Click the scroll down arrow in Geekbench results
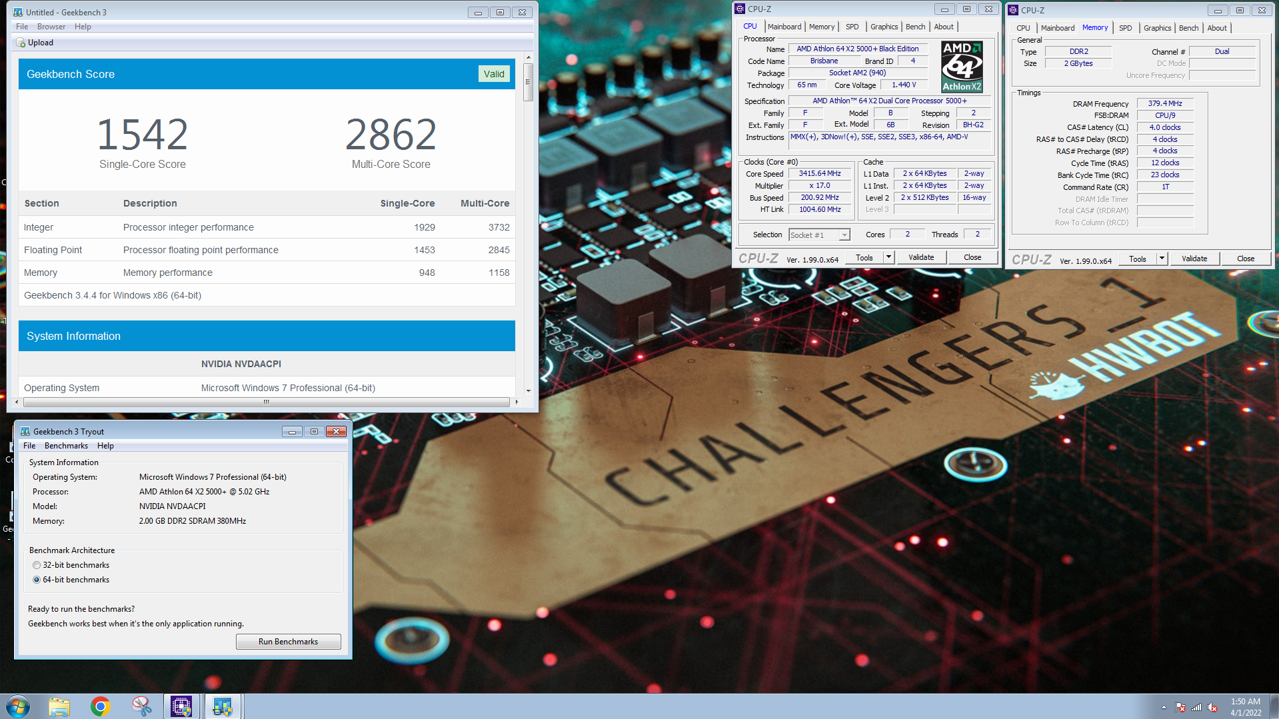The height and width of the screenshot is (719, 1279). tap(528, 390)
